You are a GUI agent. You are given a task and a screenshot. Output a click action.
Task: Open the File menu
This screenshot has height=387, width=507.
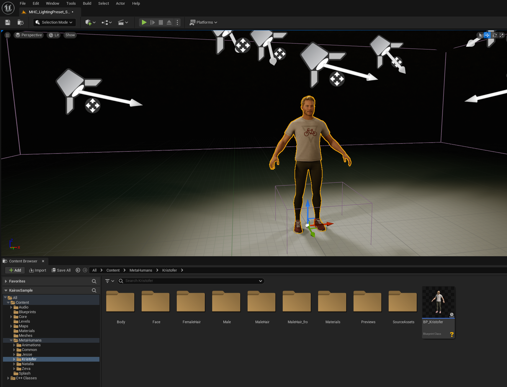(x=23, y=4)
